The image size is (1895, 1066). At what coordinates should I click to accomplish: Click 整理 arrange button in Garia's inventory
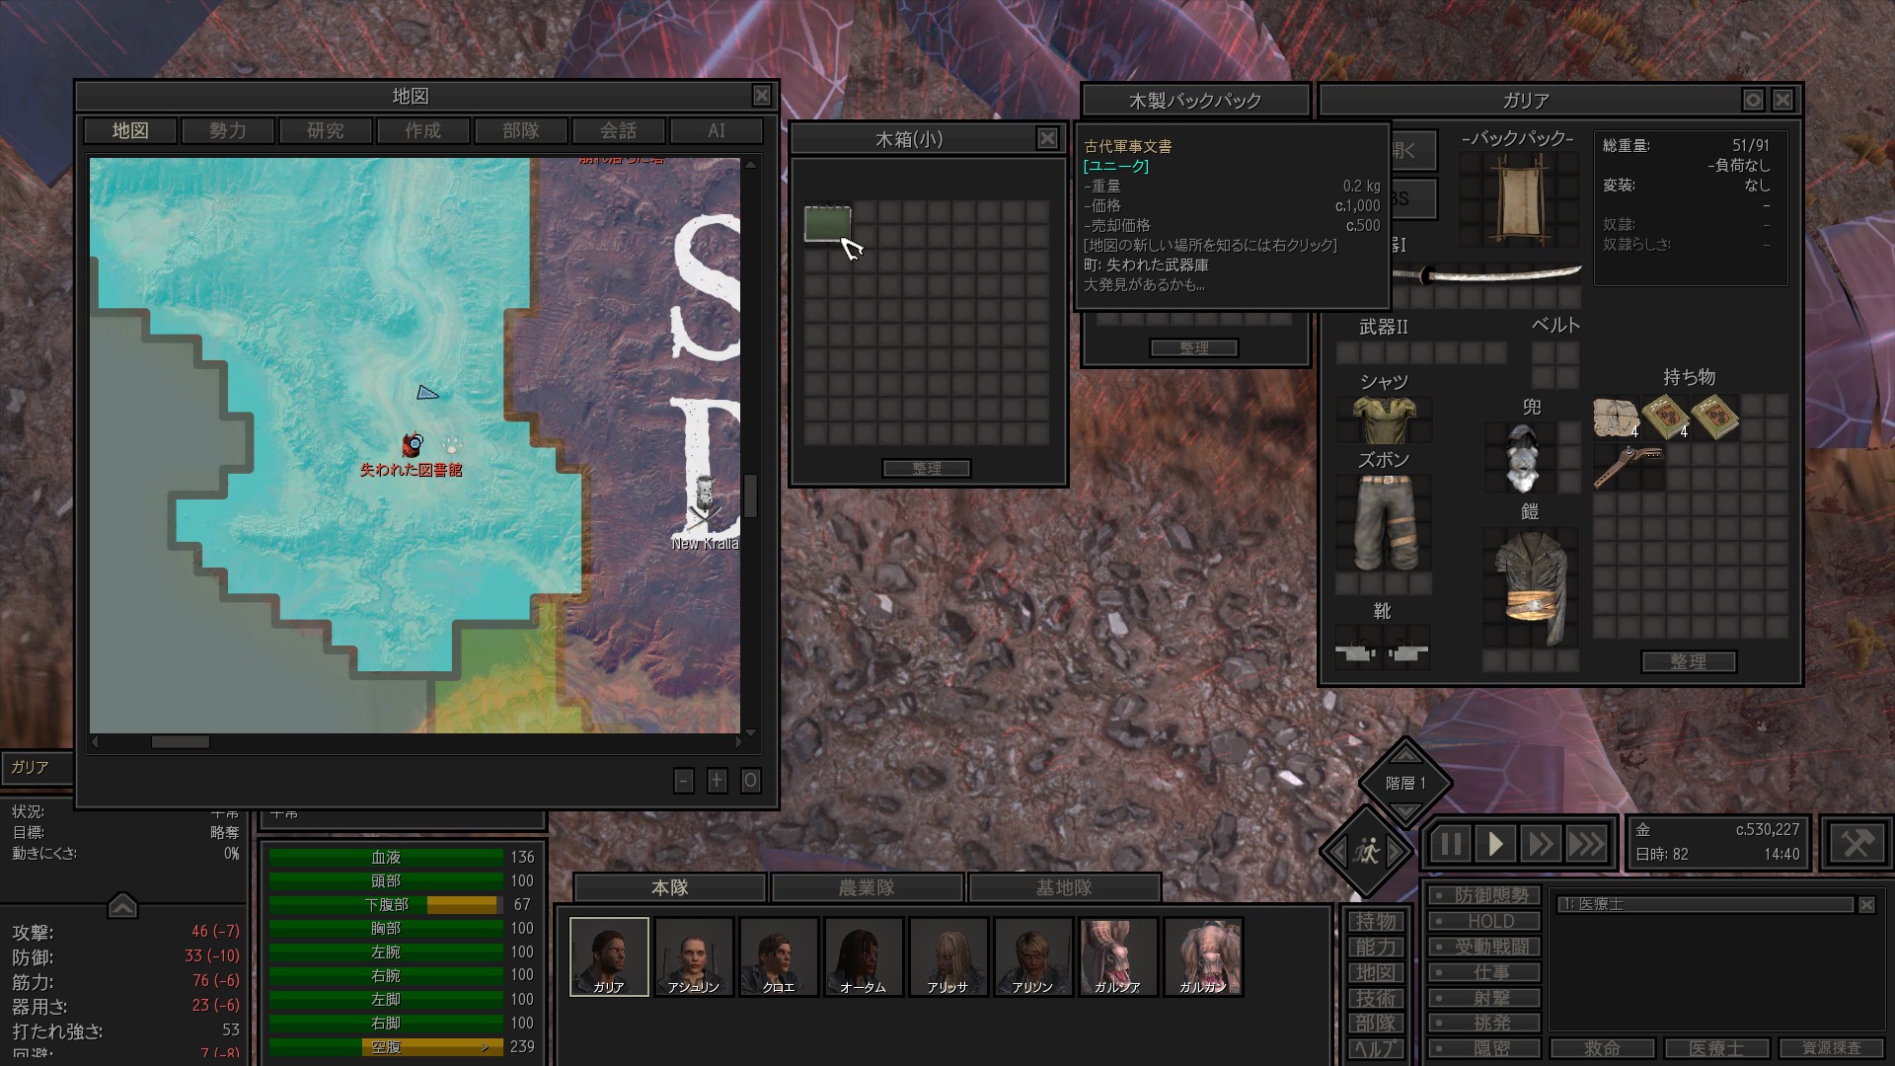coord(1689,661)
